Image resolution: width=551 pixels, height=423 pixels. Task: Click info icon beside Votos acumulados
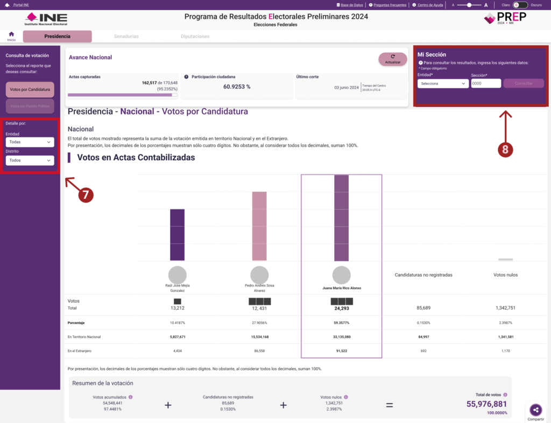(x=130, y=397)
